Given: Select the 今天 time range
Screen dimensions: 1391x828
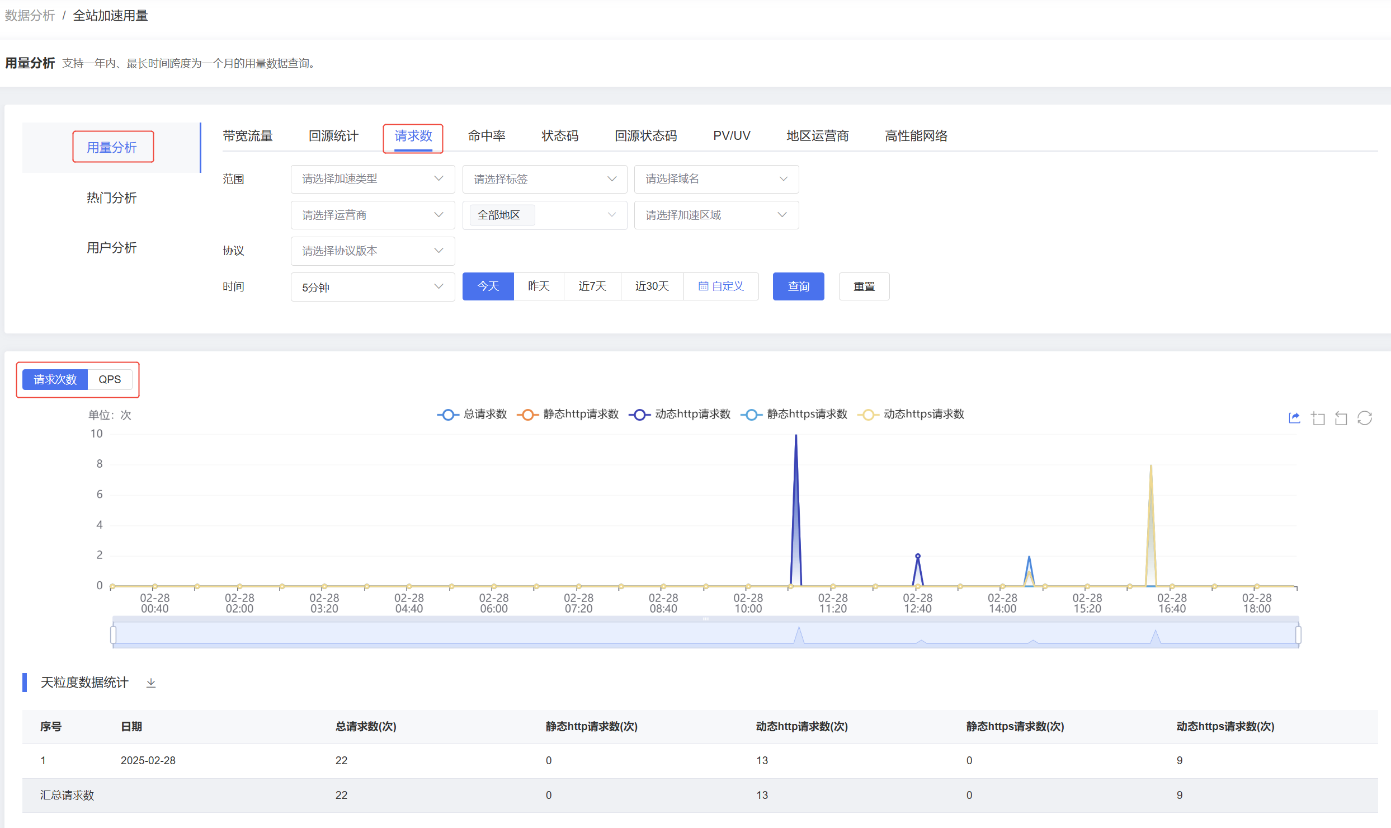Looking at the screenshot, I should (488, 286).
